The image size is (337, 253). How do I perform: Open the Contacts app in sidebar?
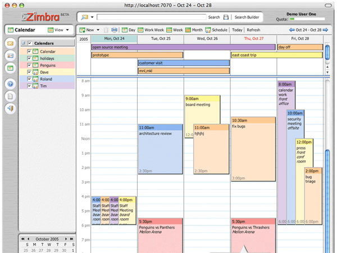pos(10,56)
